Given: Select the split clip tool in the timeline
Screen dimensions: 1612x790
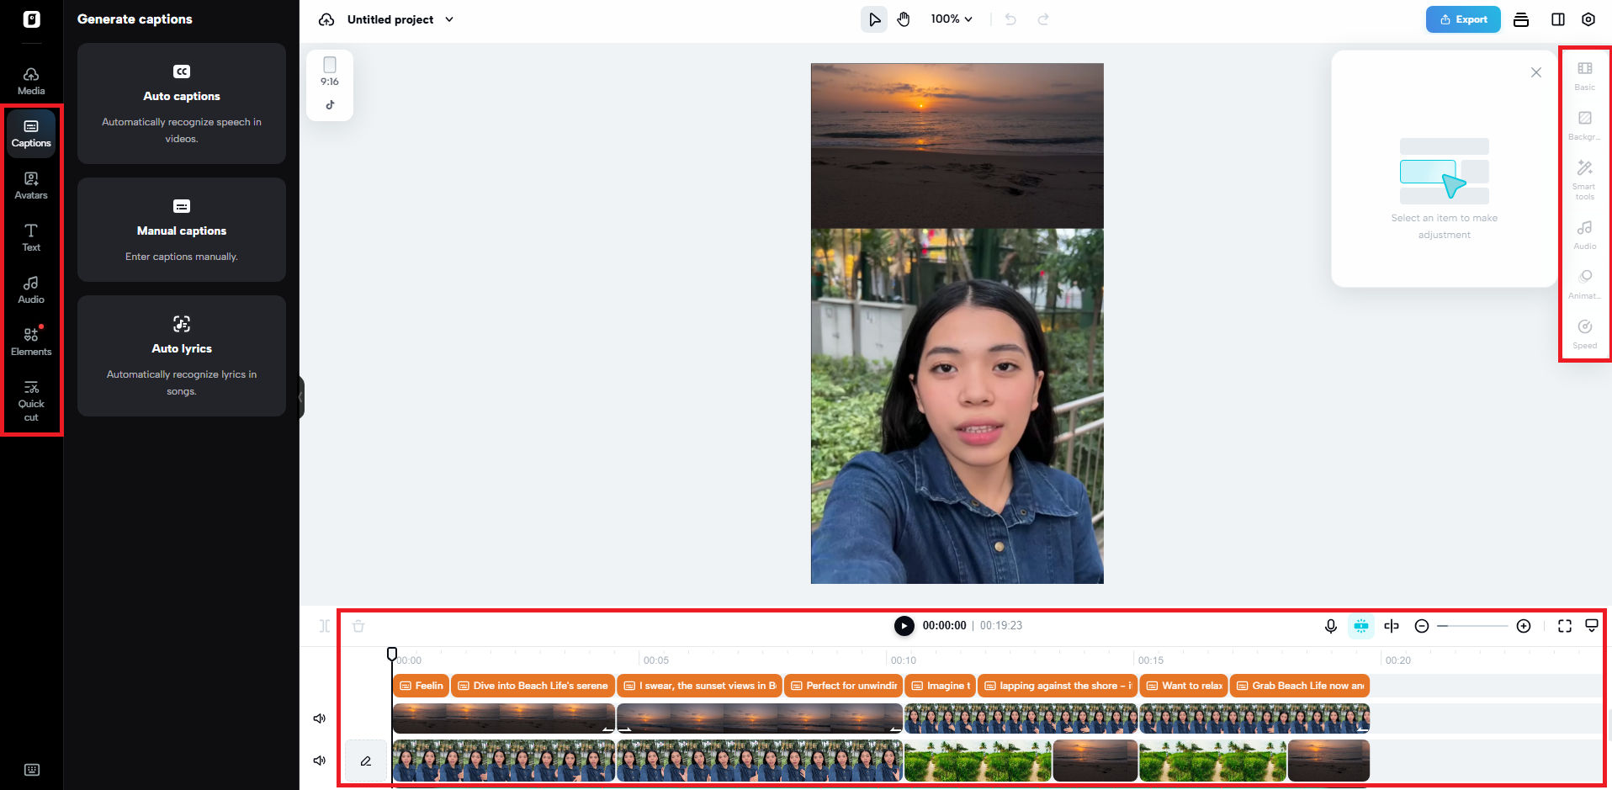Looking at the screenshot, I should 1392,626.
